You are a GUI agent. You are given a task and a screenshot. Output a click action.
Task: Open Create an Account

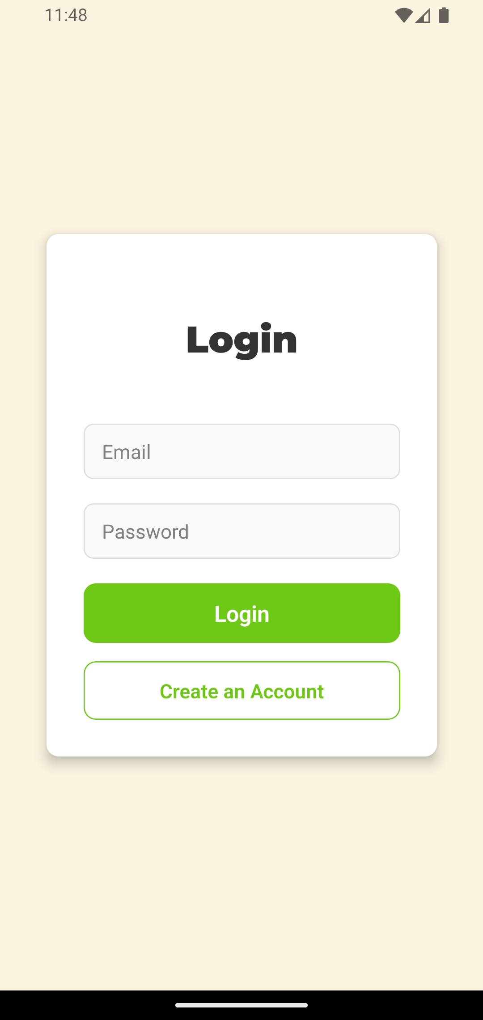pyautogui.click(x=242, y=690)
